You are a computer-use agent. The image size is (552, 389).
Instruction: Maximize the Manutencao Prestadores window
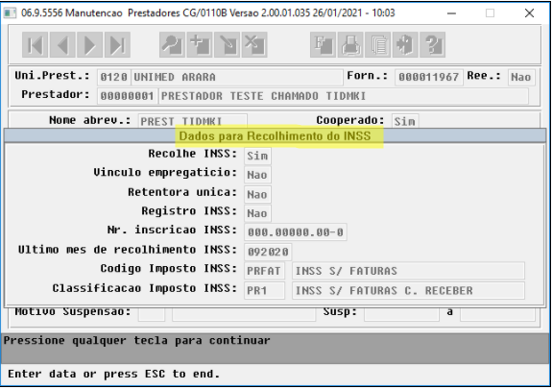[x=490, y=13]
